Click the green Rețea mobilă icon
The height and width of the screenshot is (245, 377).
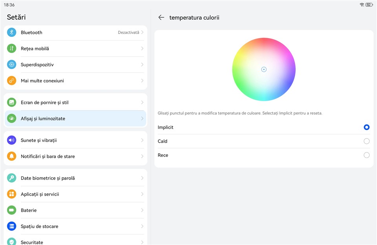(x=12, y=49)
